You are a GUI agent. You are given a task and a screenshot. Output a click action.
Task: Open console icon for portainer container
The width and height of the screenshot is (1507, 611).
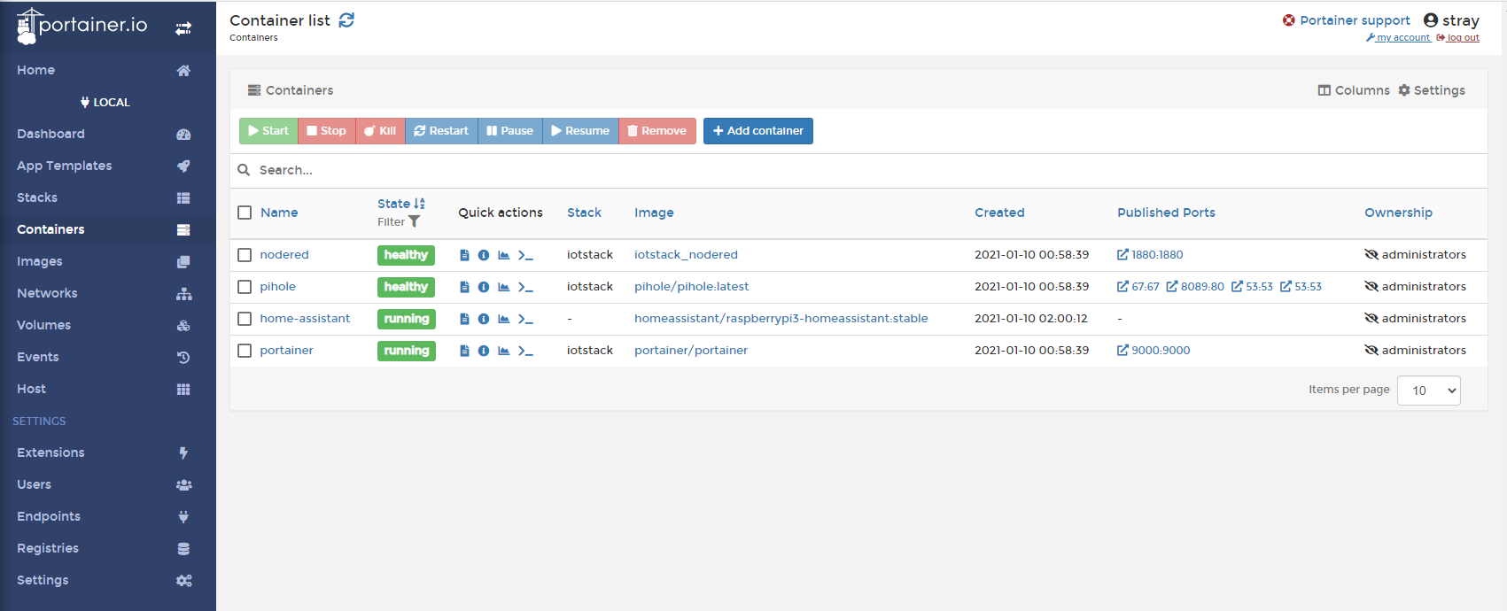[525, 351]
